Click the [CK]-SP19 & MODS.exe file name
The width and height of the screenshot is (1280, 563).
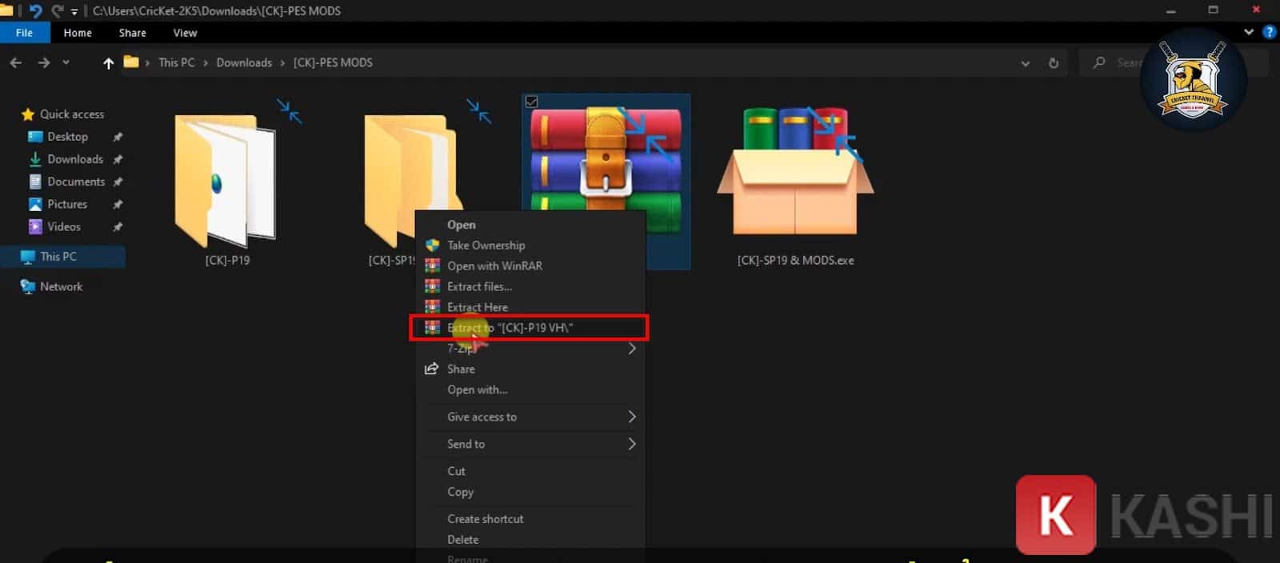(795, 260)
